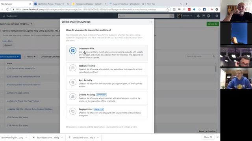This screenshot has width=252, height=141.
Task: Reload the page in Chrome
Action: click(x=7, y=9)
